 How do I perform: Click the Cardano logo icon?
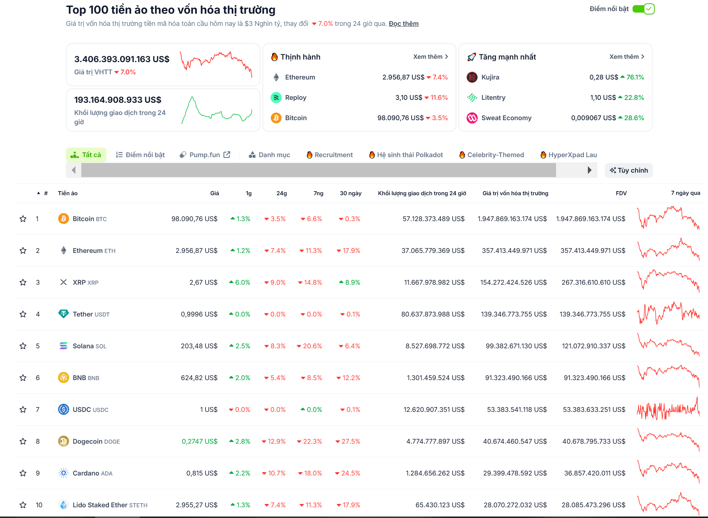pyautogui.click(x=64, y=473)
